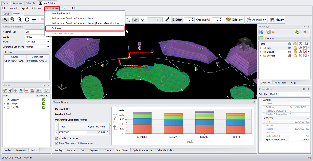Click the eyedropper Z picker icon

click(x=167, y=20)
